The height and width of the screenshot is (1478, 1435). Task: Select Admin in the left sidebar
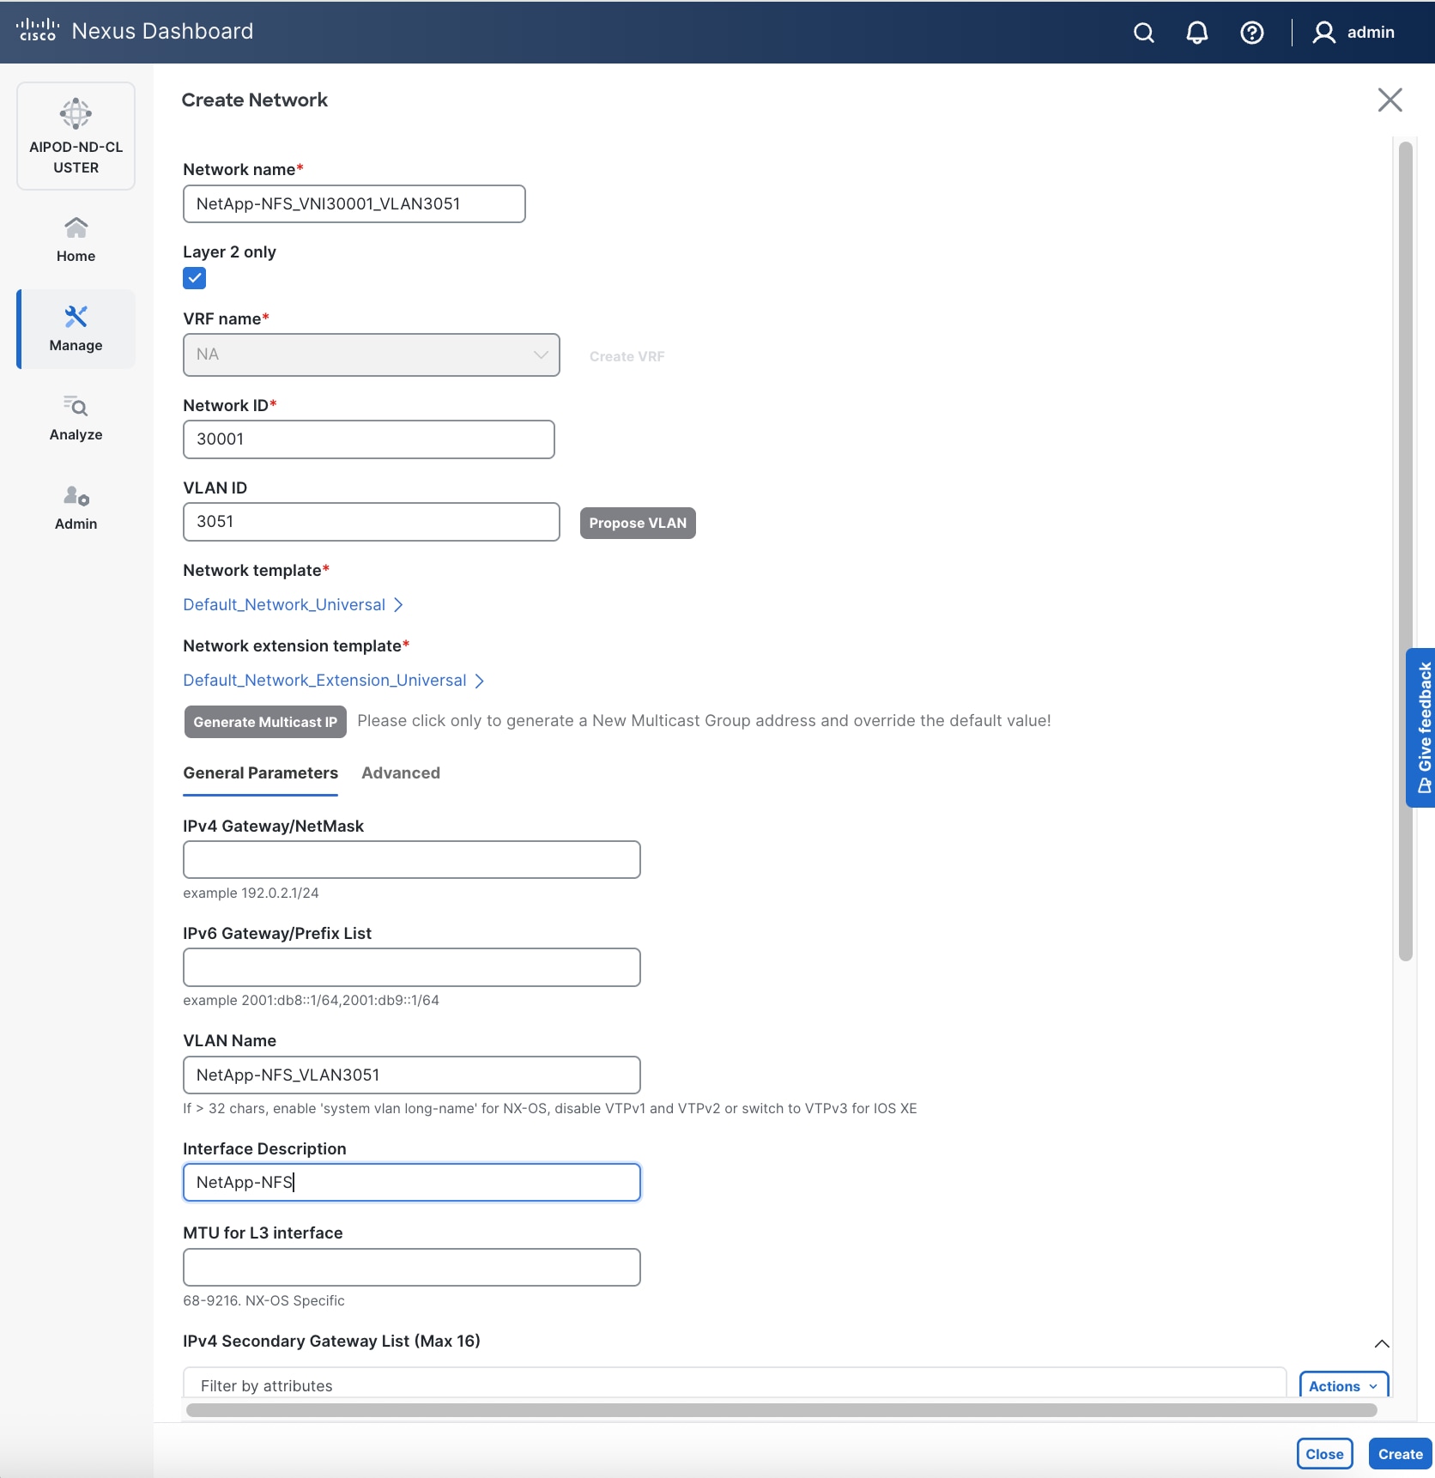pos(76,507)
